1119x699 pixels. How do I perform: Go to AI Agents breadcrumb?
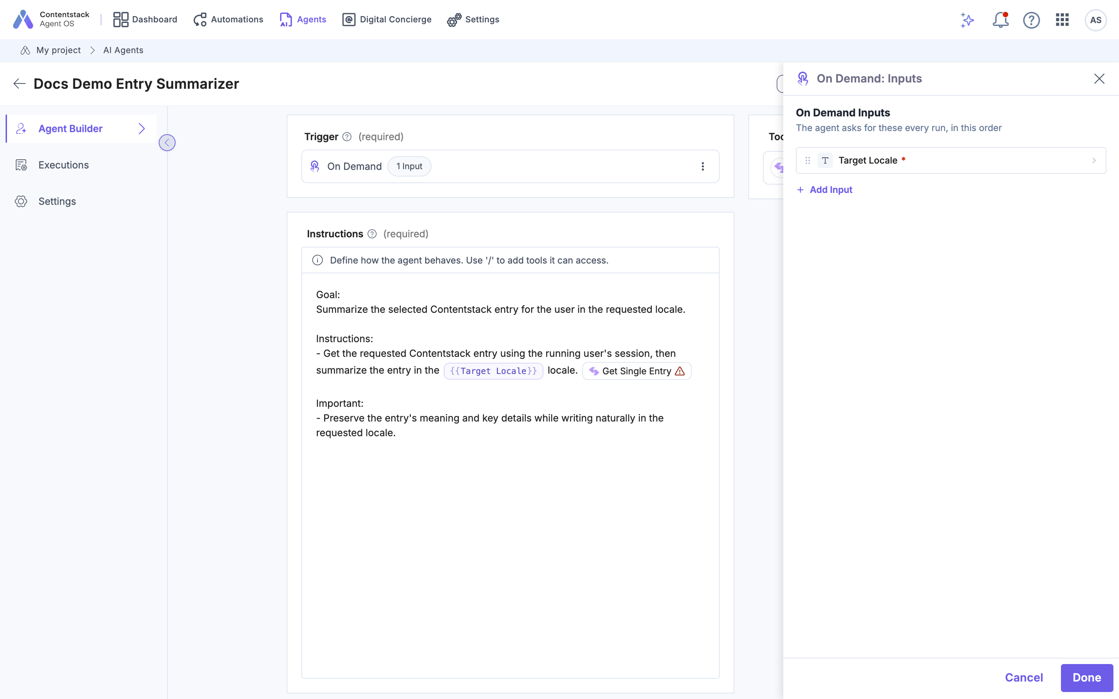[123, 50]
